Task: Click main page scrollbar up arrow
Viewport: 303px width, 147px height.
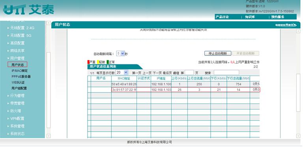Action: 298,31
